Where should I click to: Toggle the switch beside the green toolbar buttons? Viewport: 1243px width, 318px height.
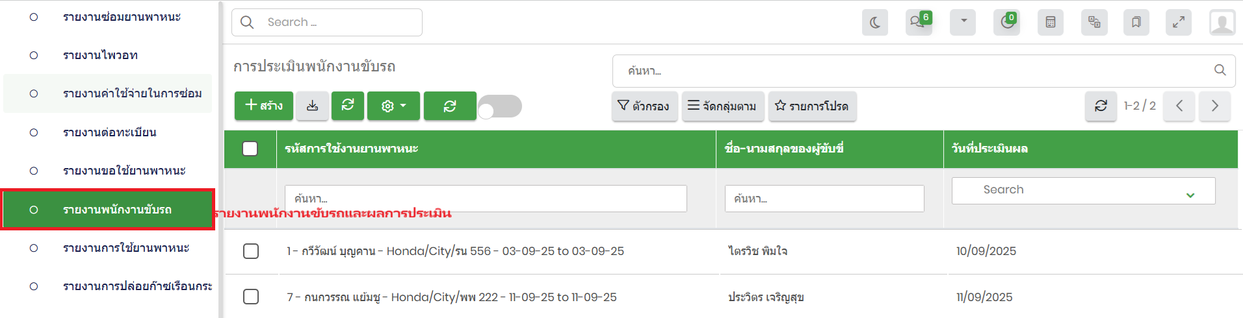pos(500,106)
